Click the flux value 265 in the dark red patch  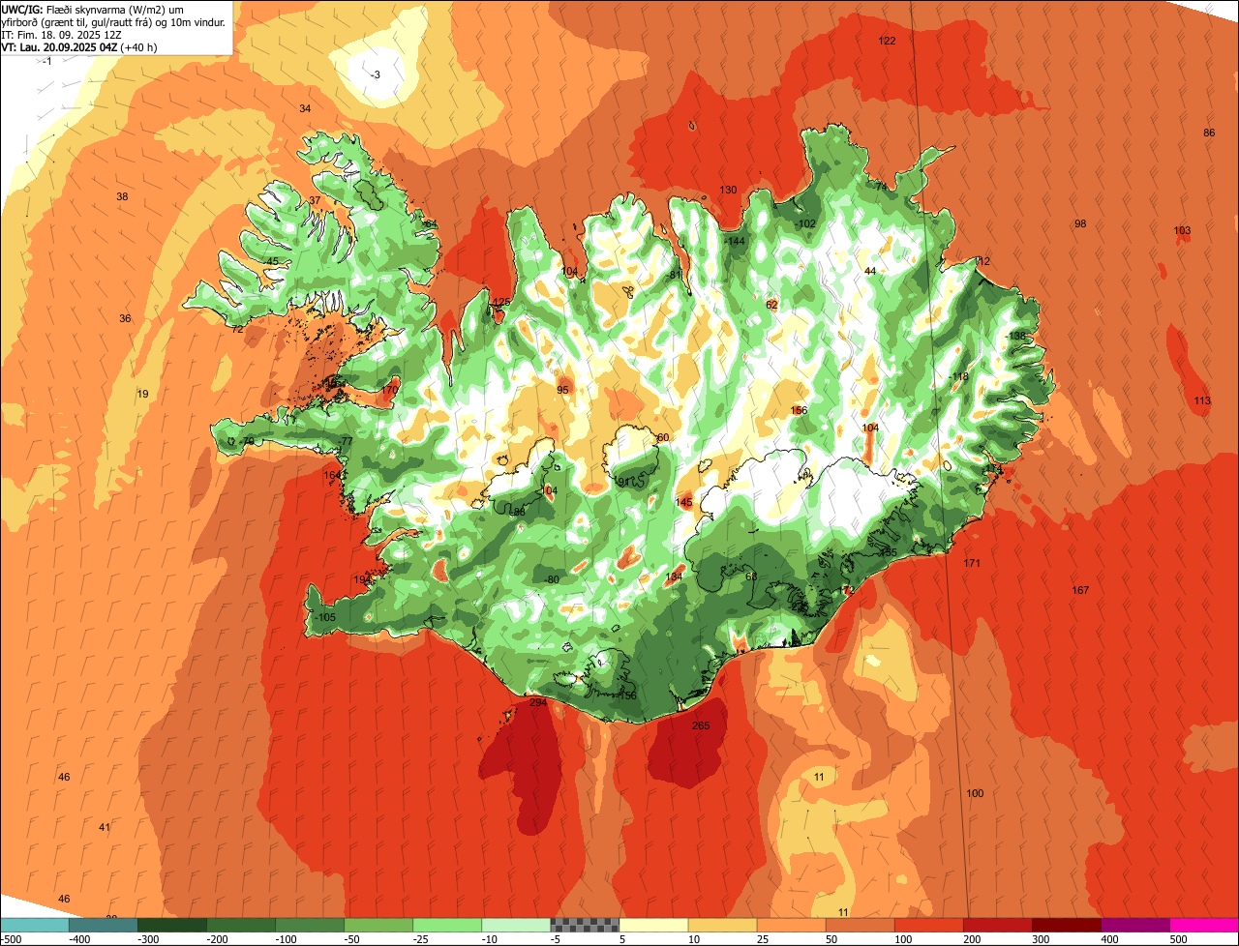(x=701, y=725)
